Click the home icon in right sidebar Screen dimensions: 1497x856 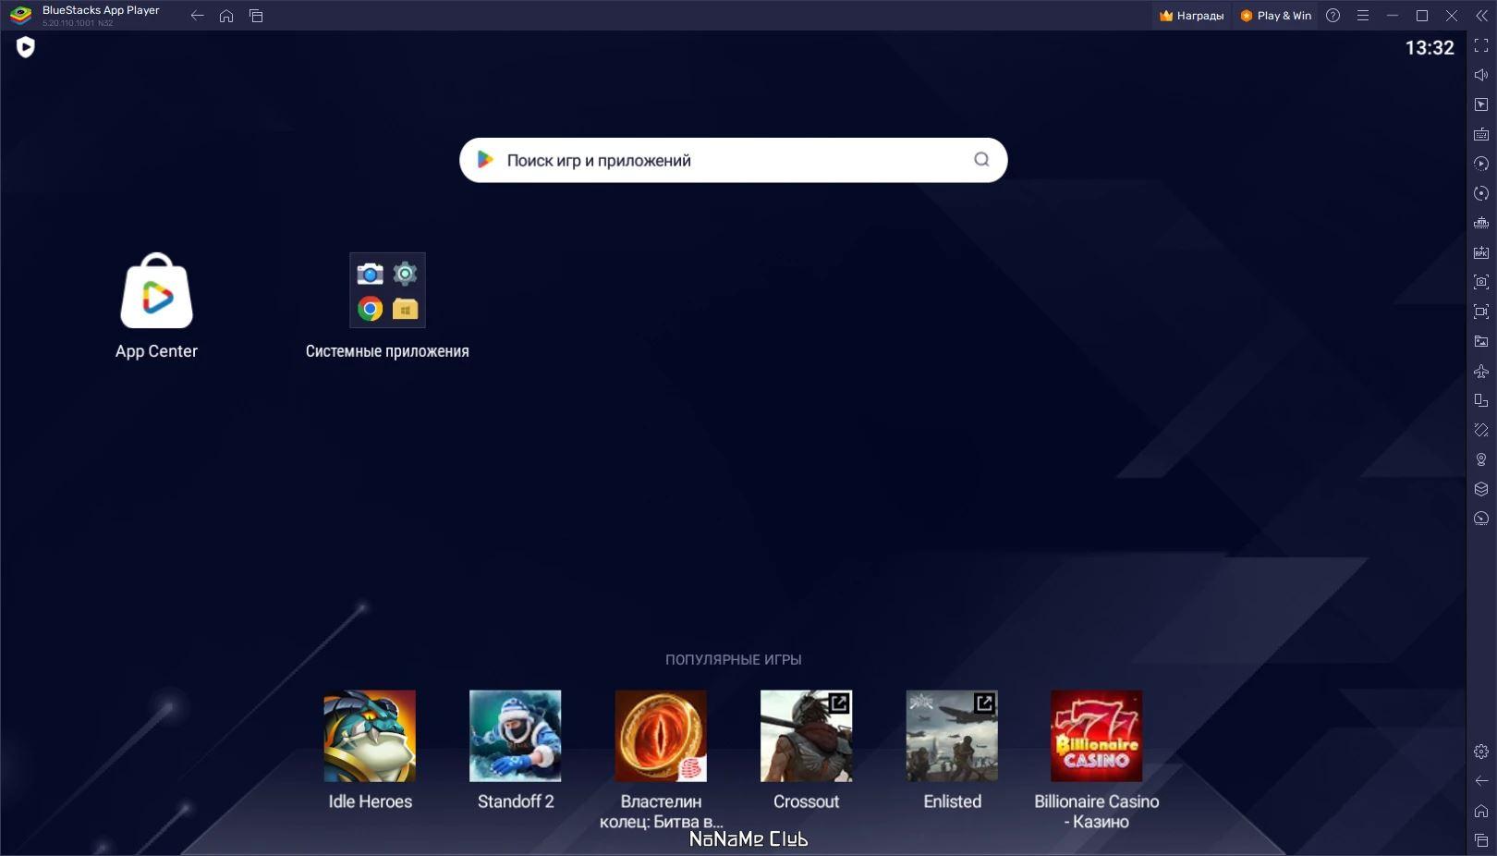[x=1481, y=811]
